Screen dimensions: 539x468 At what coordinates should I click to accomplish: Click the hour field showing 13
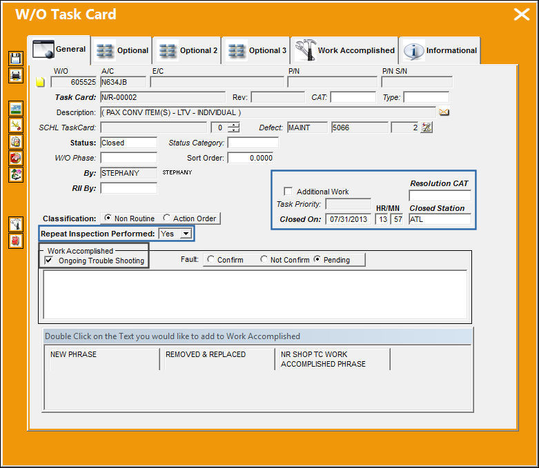click(x=382, y=219)
